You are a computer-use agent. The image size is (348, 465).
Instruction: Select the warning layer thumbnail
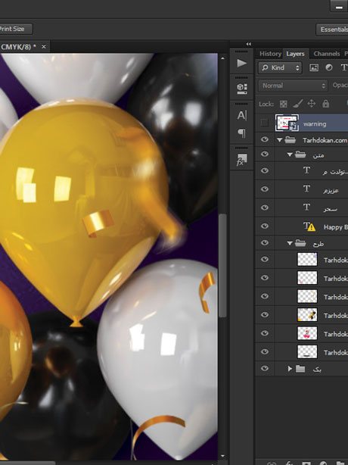click(x=287, y=123)
